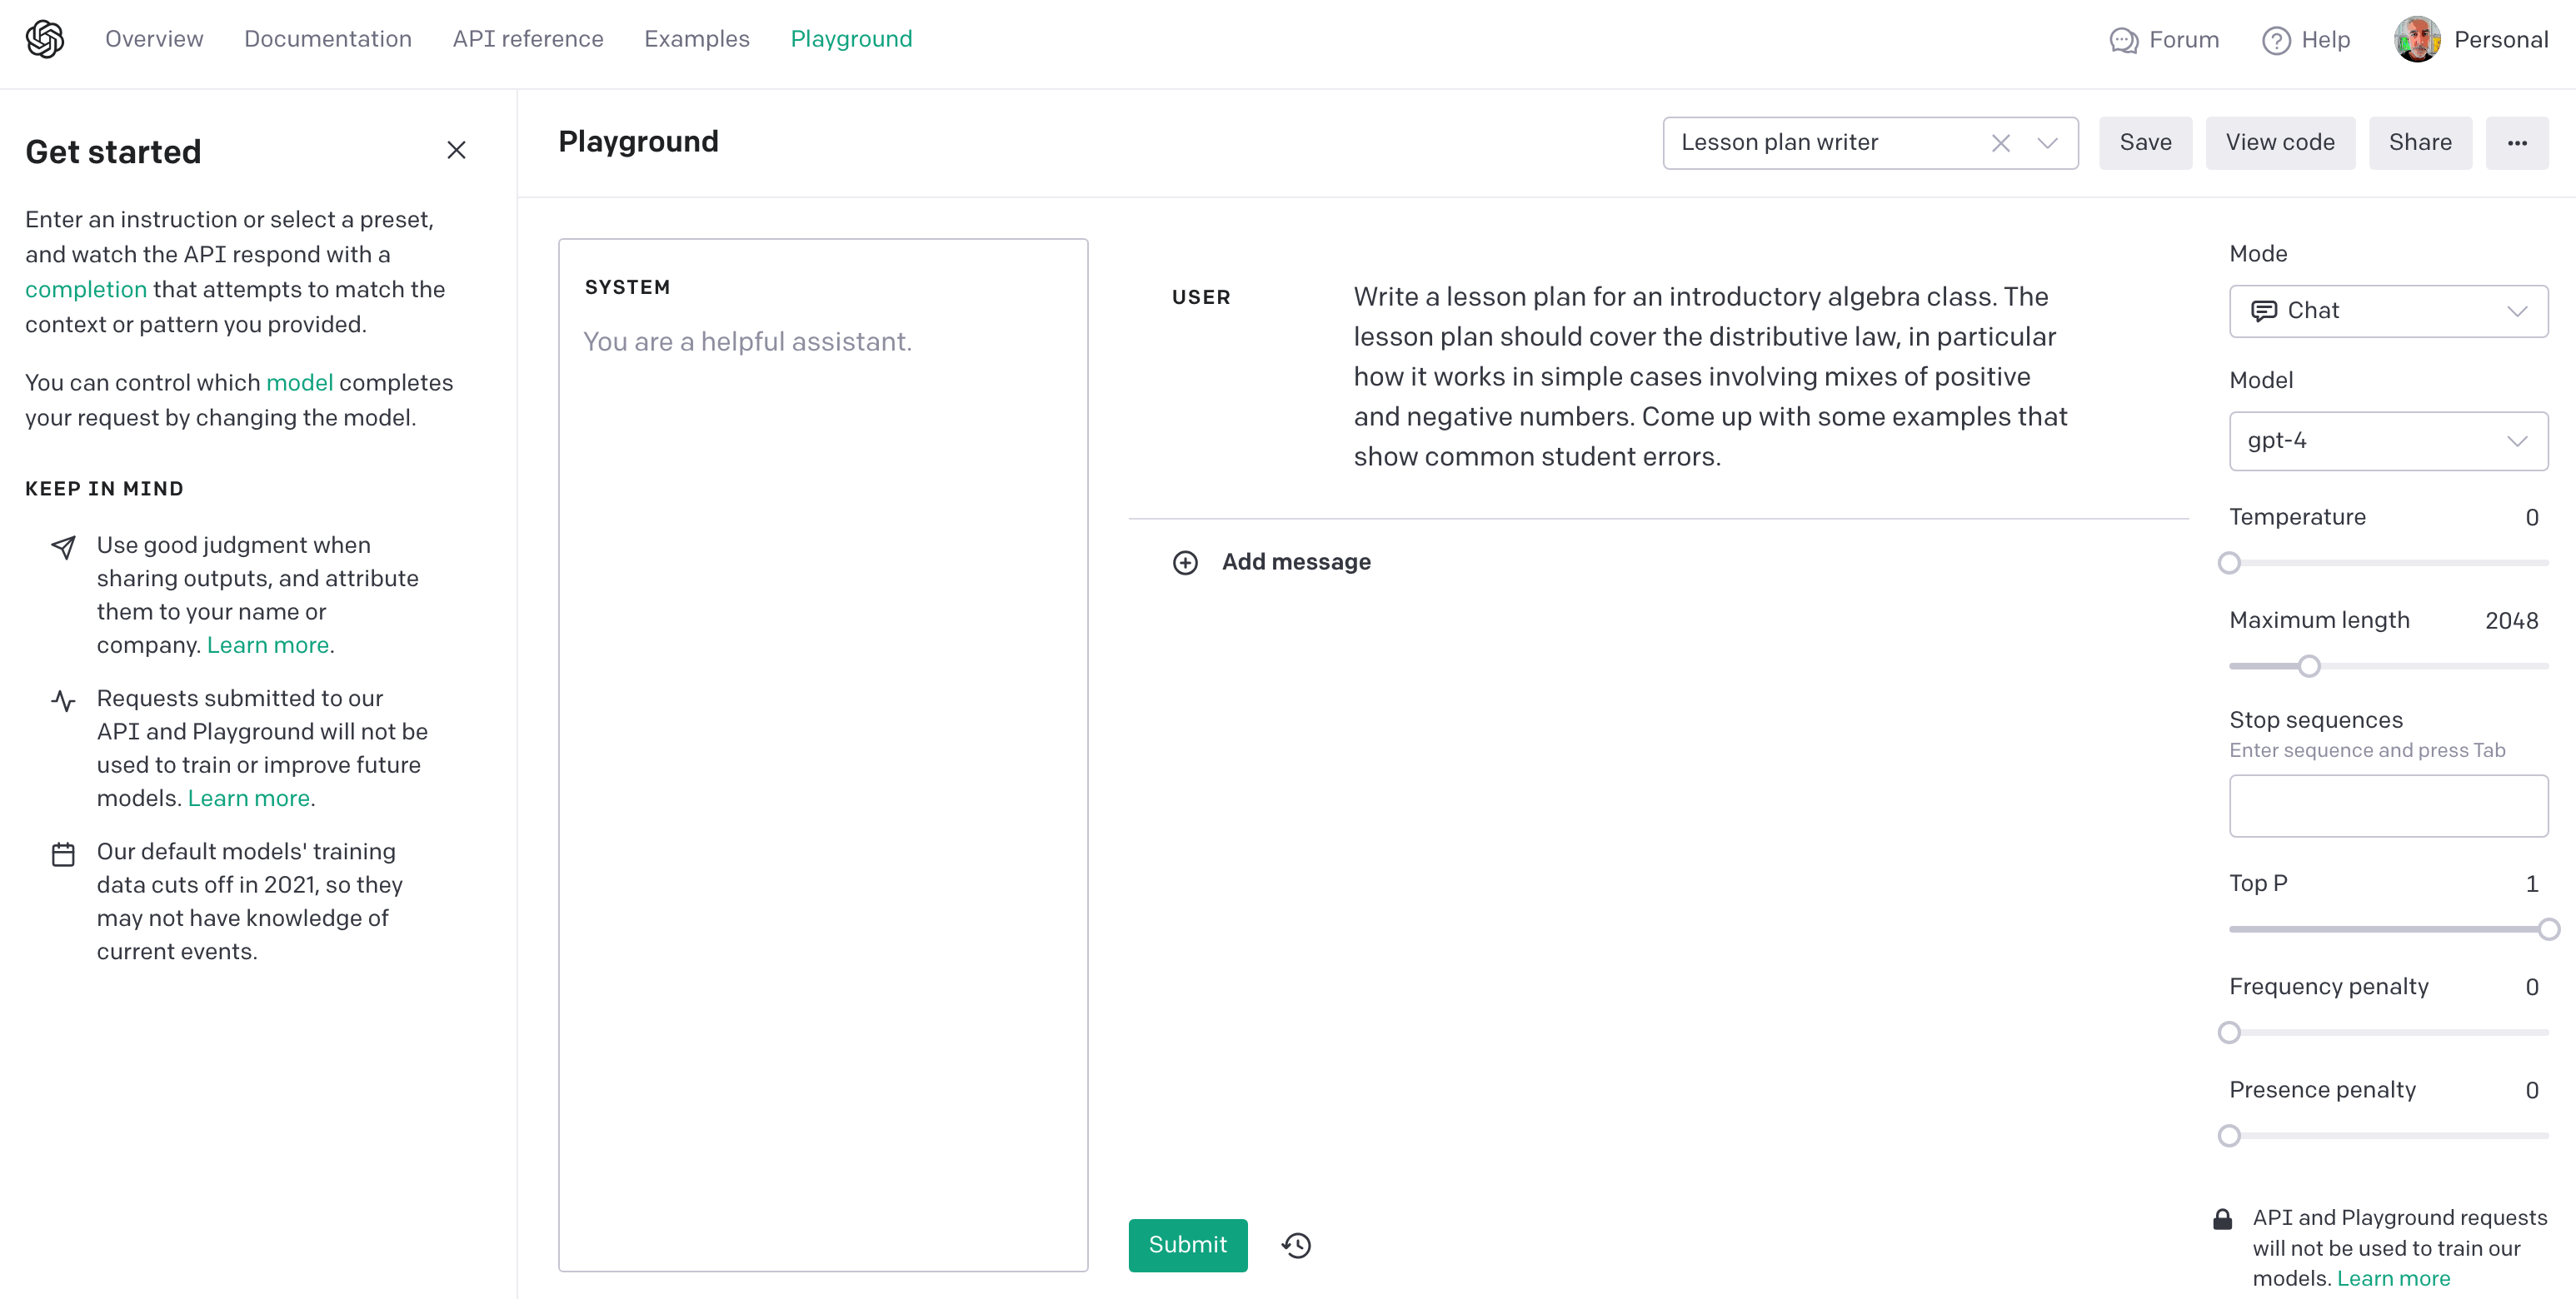Expand the preset selector dropdown arrow
This screenshot has height=1299, width=2576.
2047,143
